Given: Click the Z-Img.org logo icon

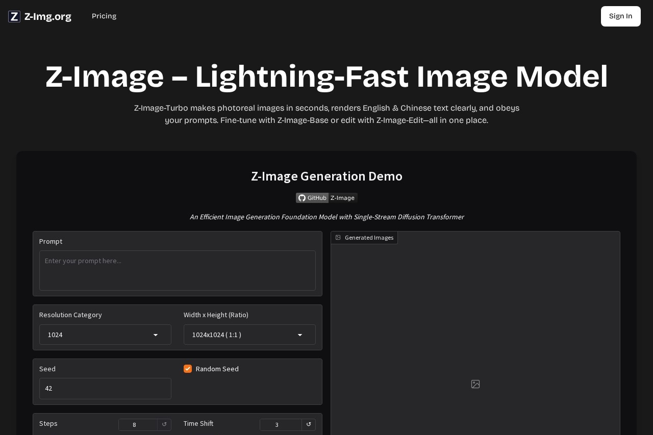Looking at the screenshot, I should pos(14,16).
